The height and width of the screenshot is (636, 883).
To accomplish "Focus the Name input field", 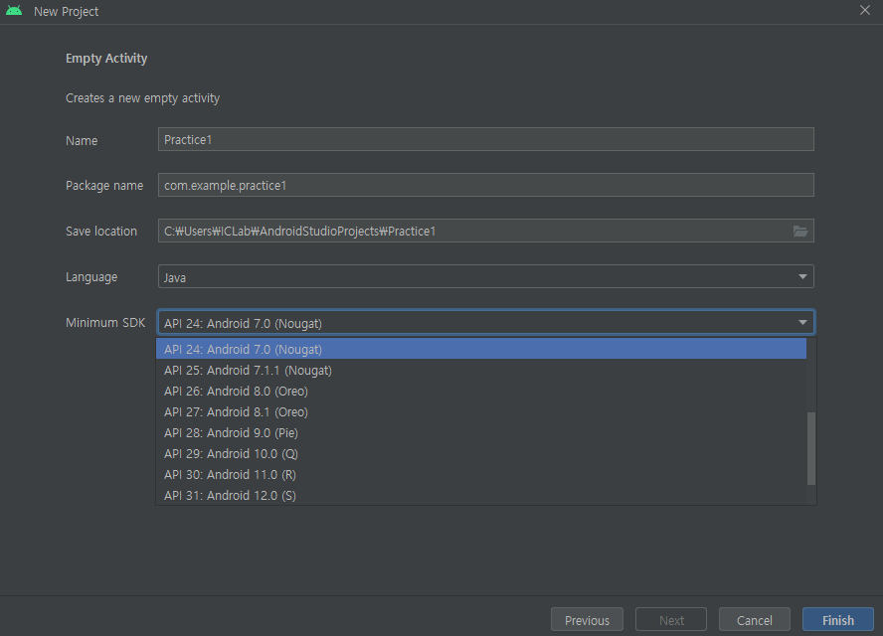I will [x=485, y=139].
